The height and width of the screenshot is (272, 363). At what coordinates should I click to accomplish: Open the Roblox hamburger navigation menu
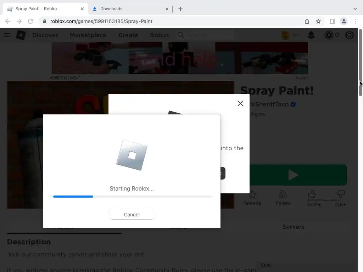(7, 35)
